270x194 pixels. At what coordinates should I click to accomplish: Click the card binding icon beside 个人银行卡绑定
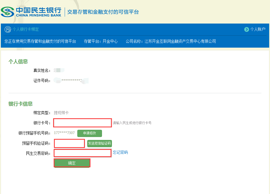pyautogui.click(x=8, y=29)
